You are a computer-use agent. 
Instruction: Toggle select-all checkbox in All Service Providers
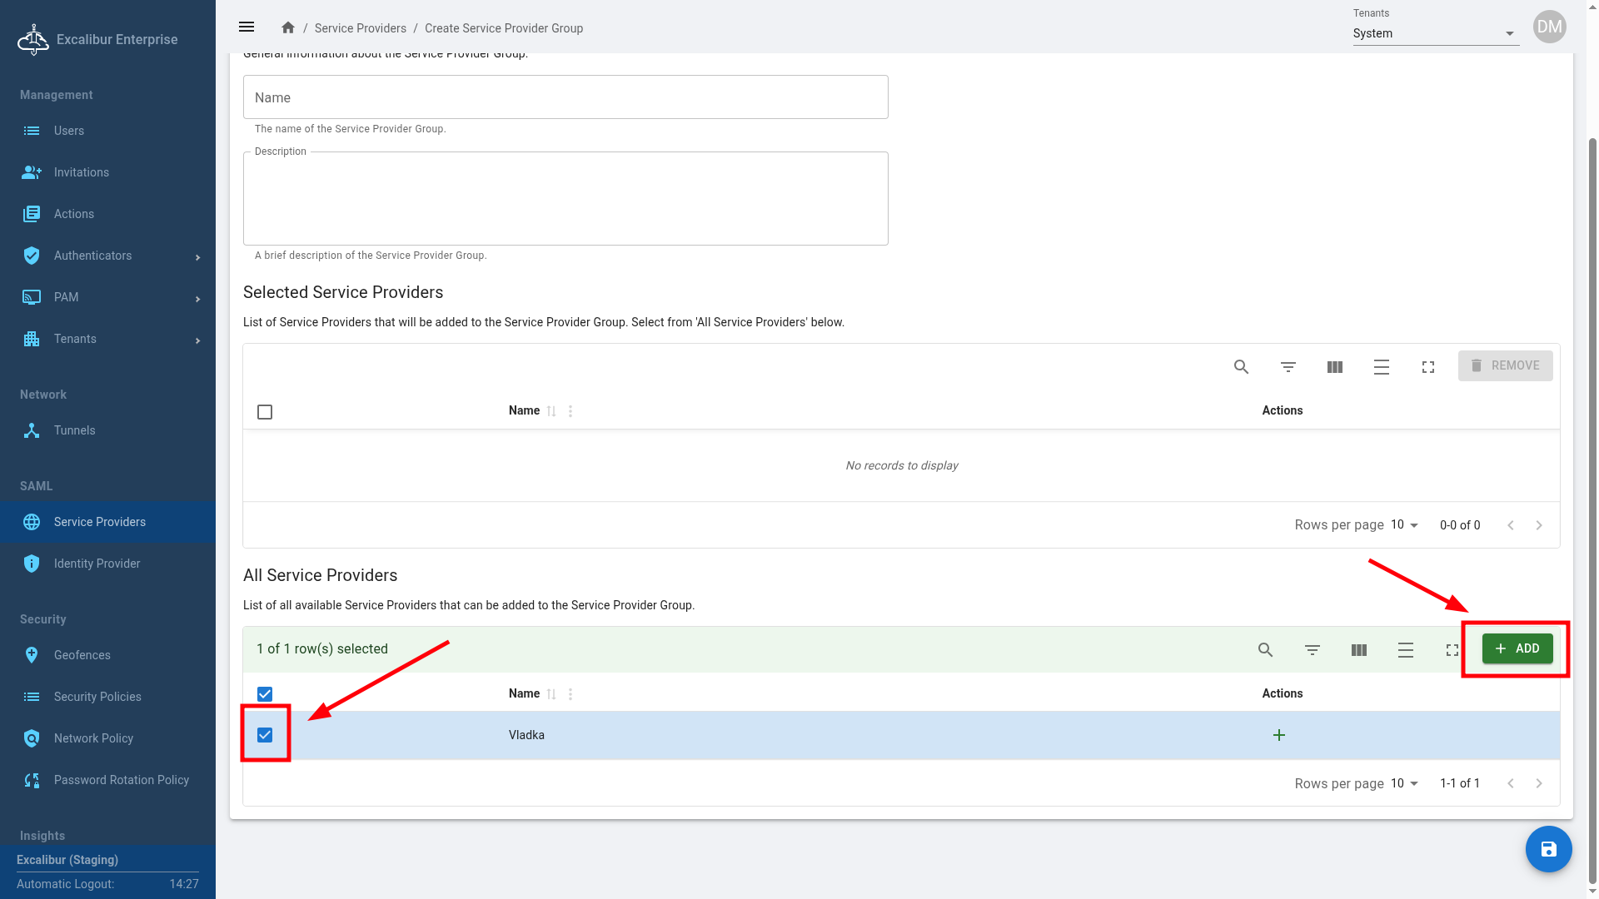(265, 694)
